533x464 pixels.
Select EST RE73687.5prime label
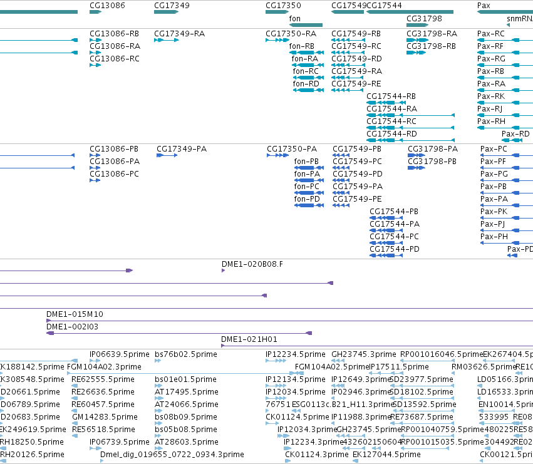pyautogui.click(x=422, y=417)
